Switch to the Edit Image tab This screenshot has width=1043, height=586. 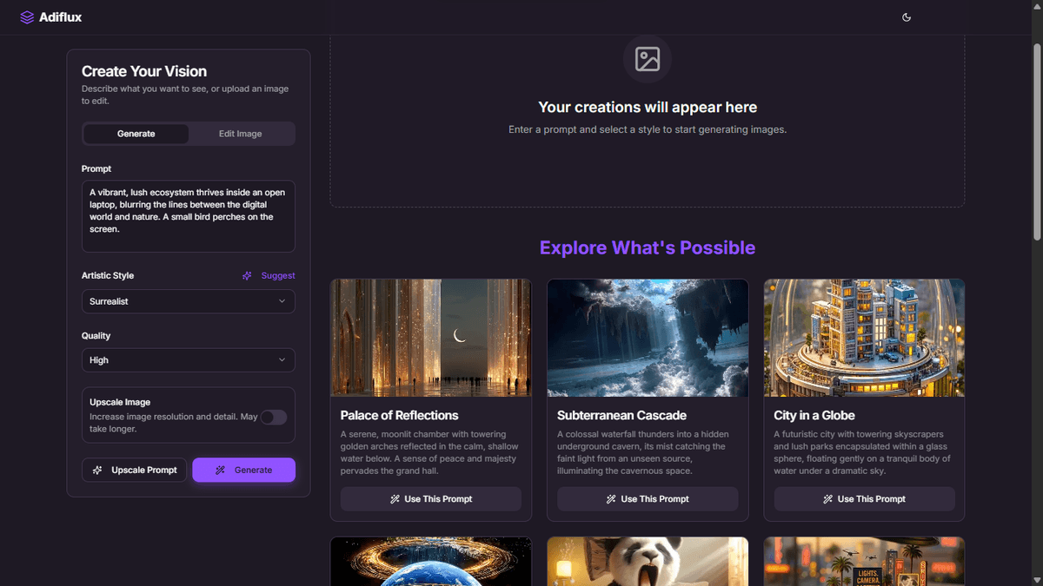coord(241,134)
